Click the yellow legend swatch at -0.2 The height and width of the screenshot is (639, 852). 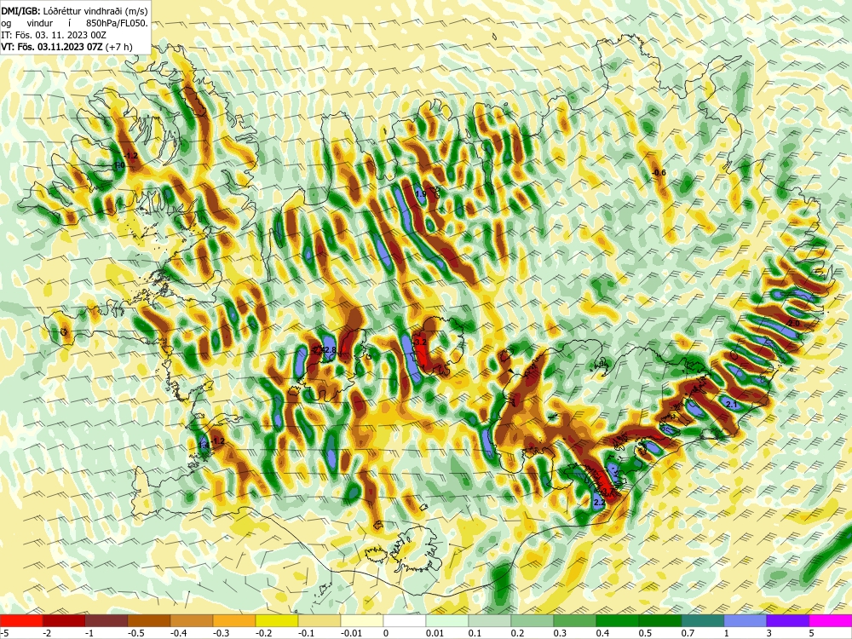coord(277,620)
